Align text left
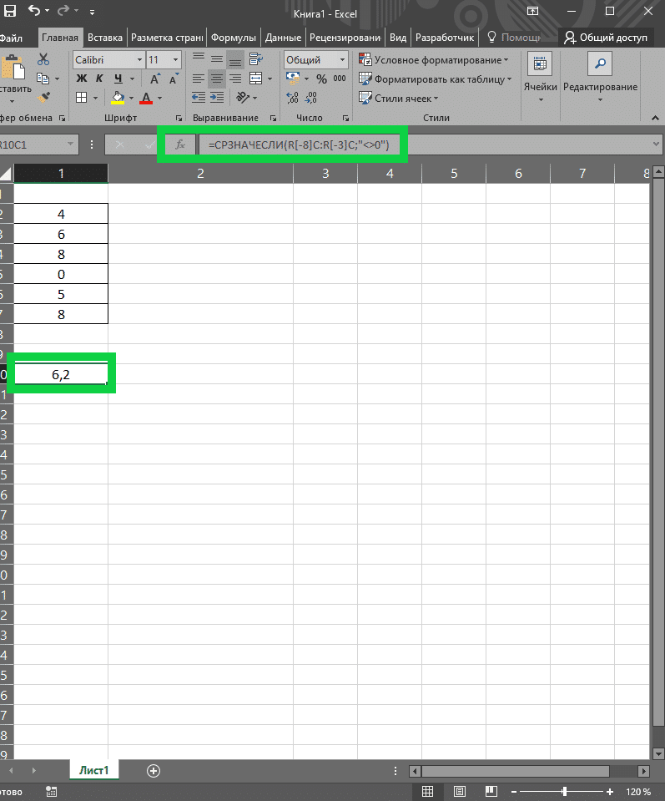Viewport: 665px width, 801px height. [x=199, y=79]
